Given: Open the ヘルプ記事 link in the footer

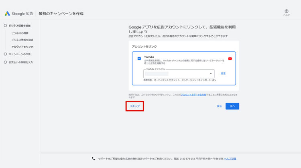Looking at the screenshot, I should 230,158.
